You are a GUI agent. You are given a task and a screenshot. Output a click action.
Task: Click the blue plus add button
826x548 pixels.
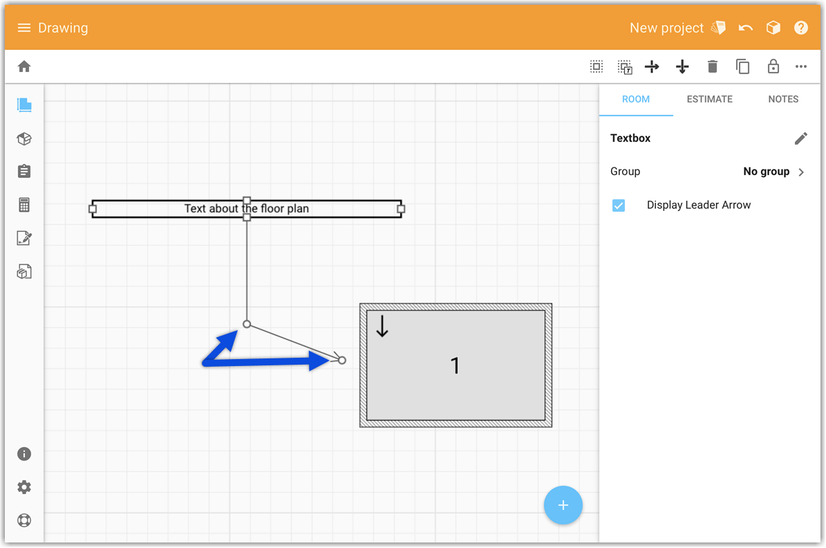[x=563, y=505]
